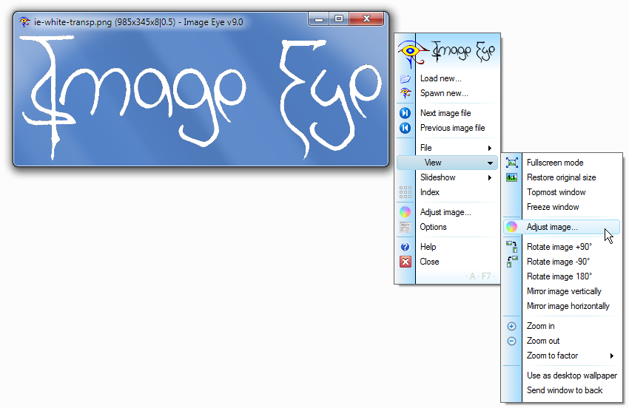Open Zoom to factor entry

point(562,356)
